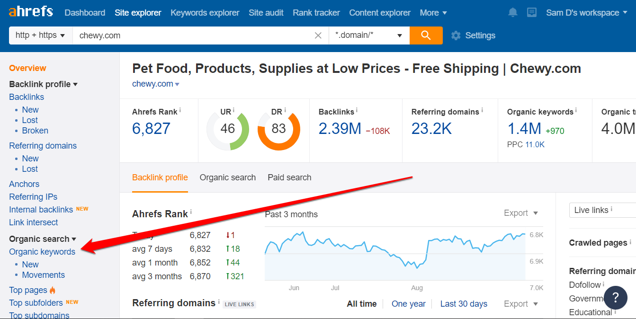Open Organic keywords report

[42, 252]
